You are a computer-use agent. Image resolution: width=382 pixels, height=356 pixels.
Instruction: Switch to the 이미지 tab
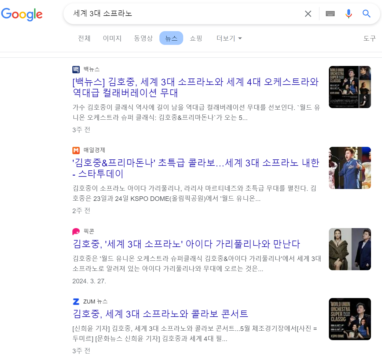point(112,38)
